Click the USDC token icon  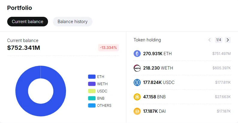[137, 82]
